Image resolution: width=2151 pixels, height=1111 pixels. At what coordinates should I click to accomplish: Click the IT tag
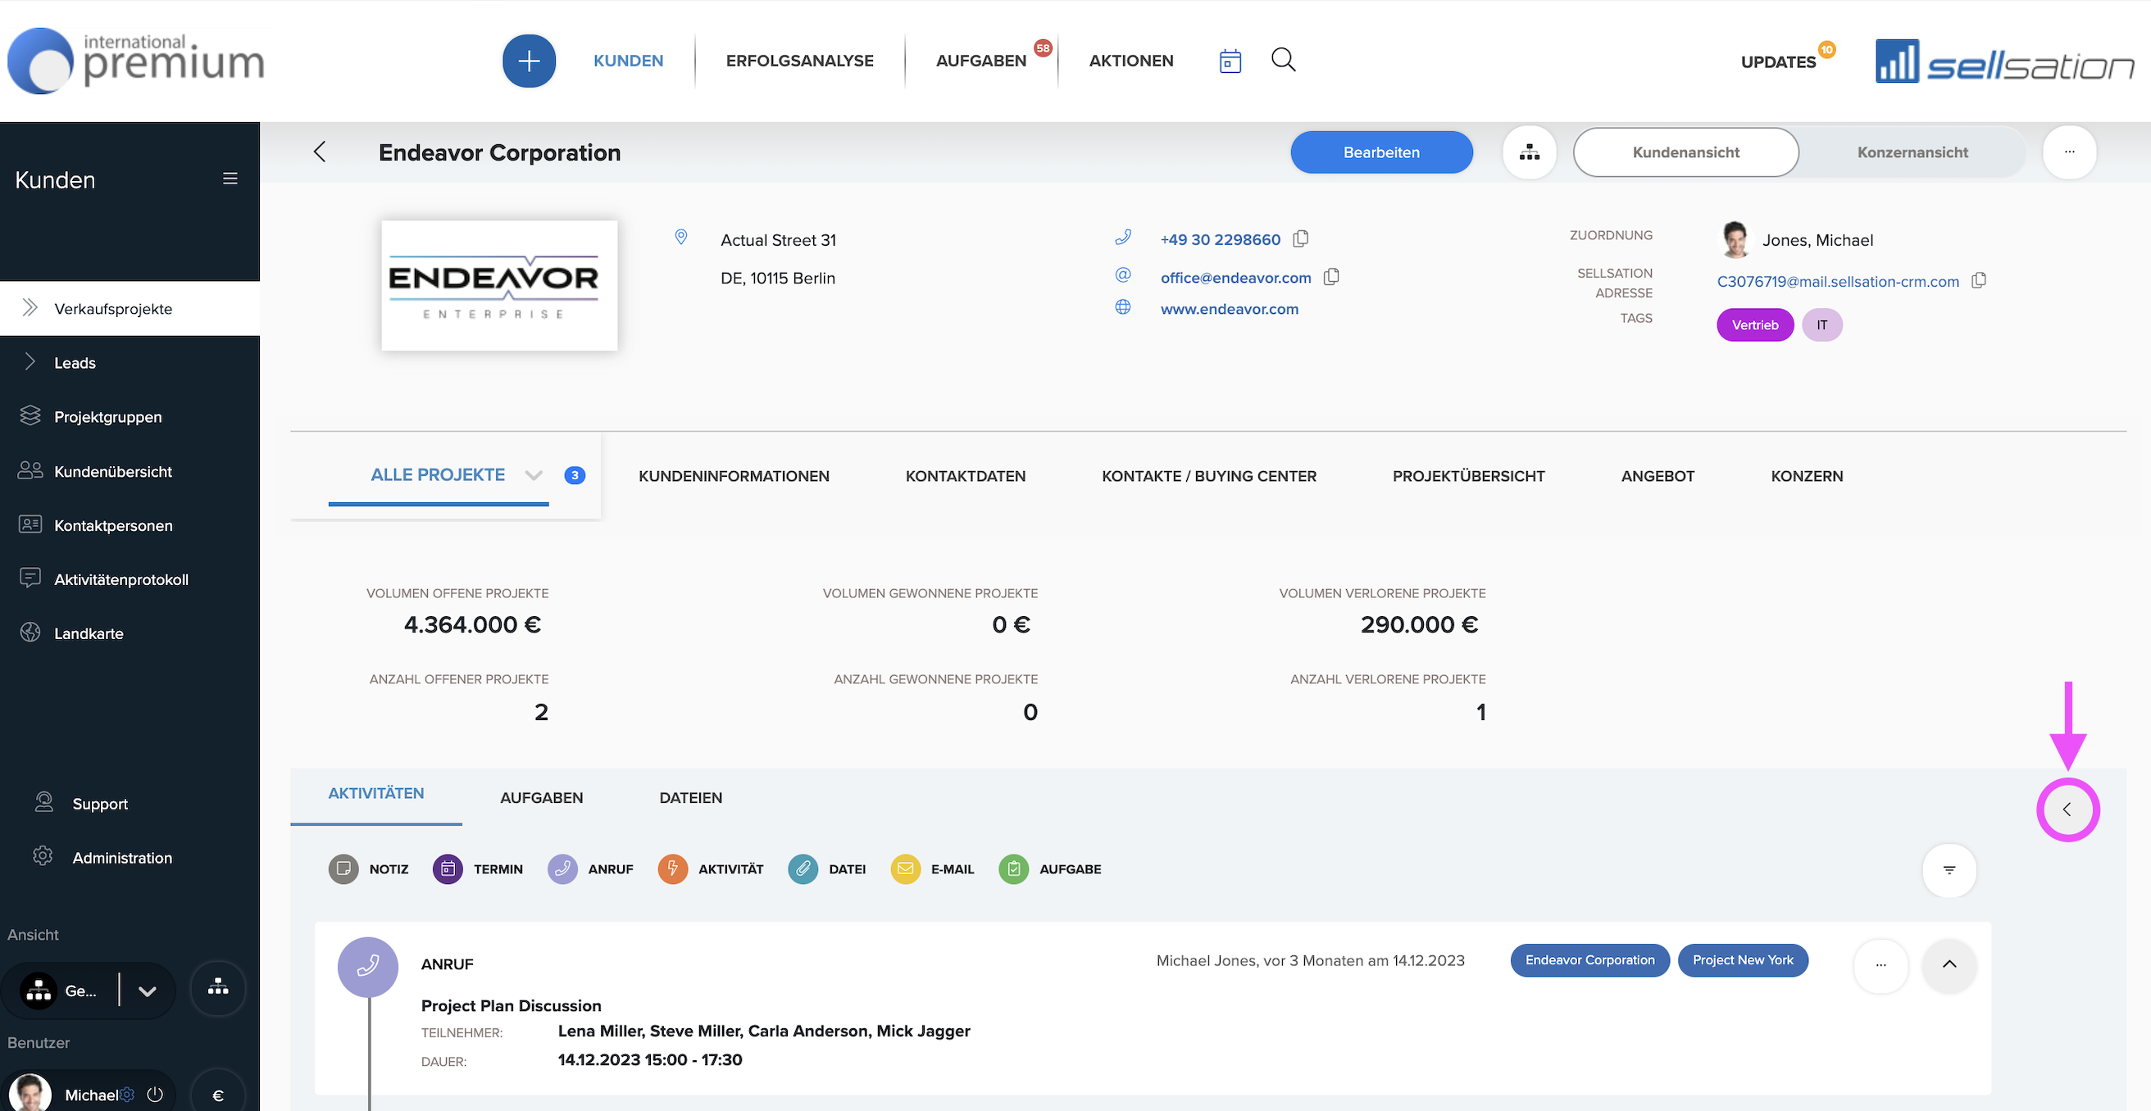(1821, 324)
